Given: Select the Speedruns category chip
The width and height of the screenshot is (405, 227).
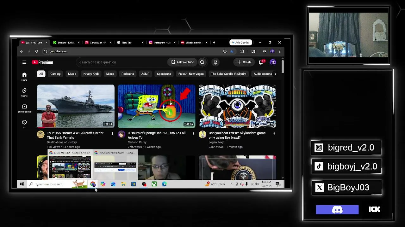Looking at the screenshot, I should pyautogui.click(x=164, y=74).
